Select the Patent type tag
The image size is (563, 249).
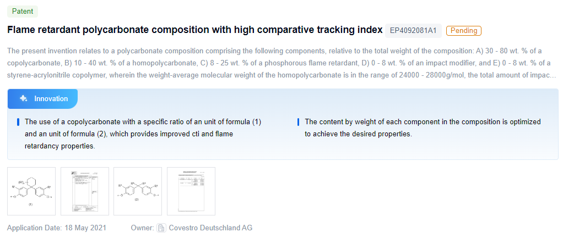point(23,12)
